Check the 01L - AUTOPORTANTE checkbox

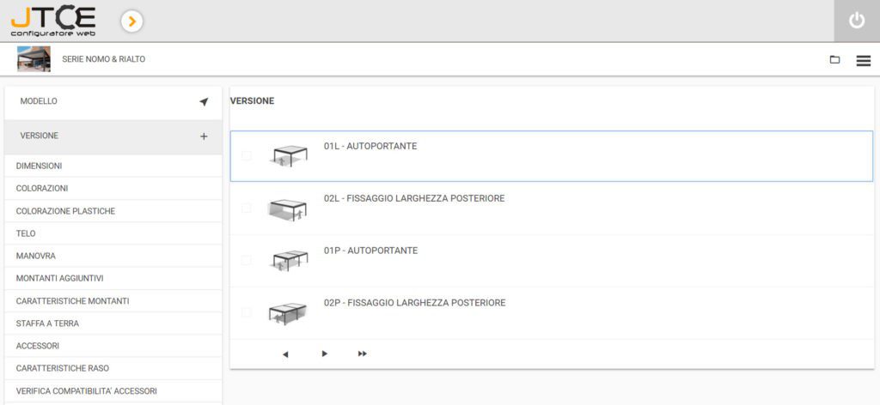[247, 156]
